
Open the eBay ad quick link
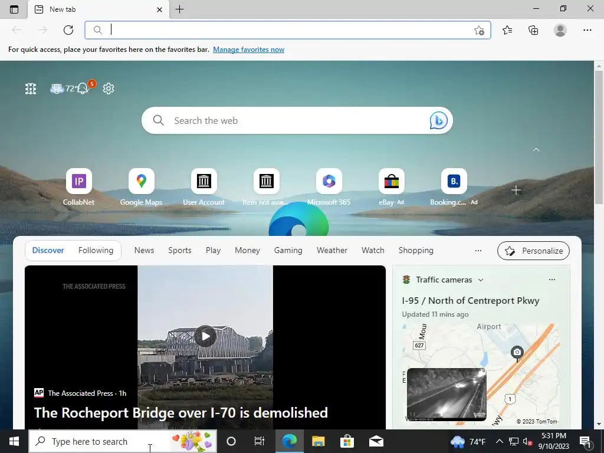pyautogui.click(x=392, y=187)
